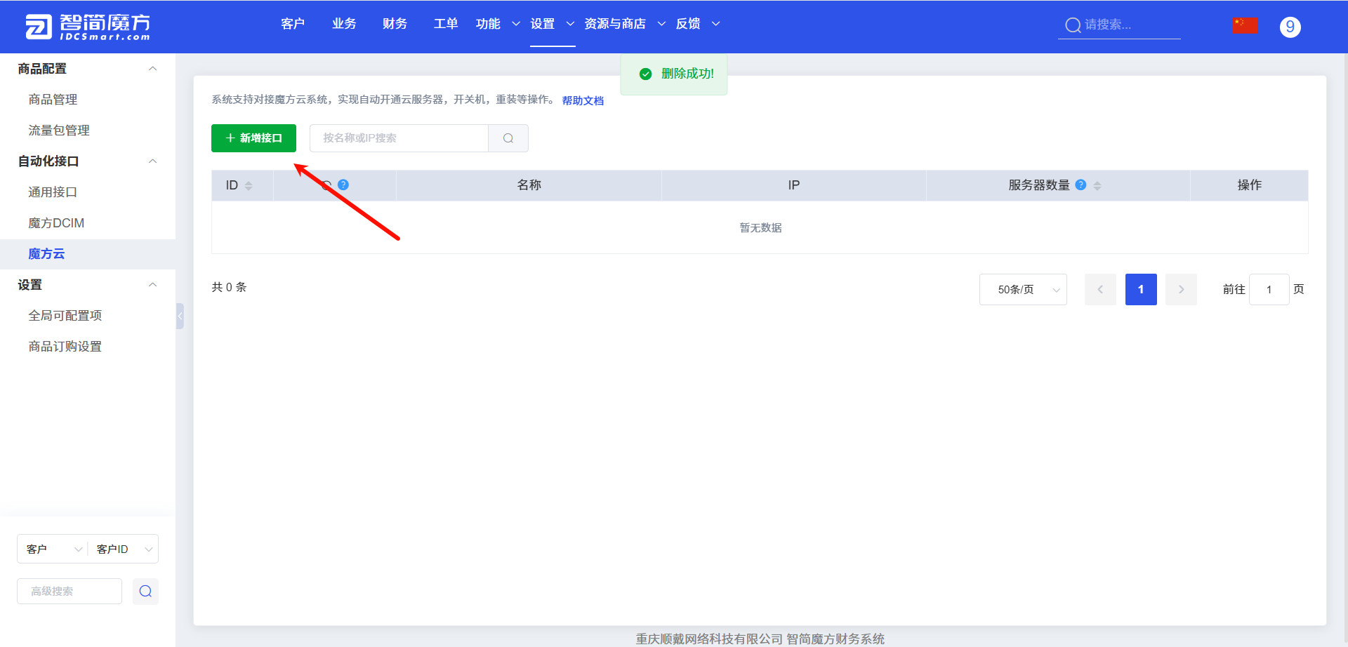Image resolution: width=1348 pixels, height=647 pixels.
Task: Open global search via top magnifier icon
Action: tap(1072, 25)
